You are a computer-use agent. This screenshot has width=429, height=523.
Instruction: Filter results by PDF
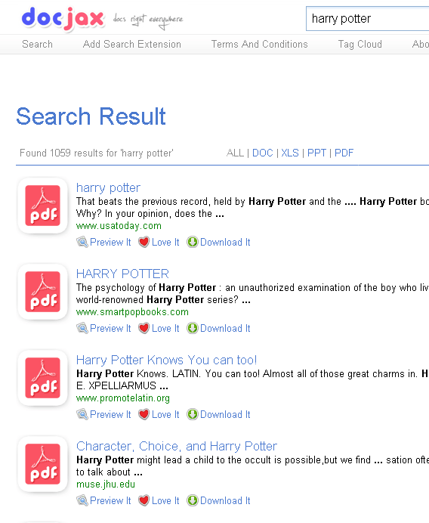pos(344,153)
